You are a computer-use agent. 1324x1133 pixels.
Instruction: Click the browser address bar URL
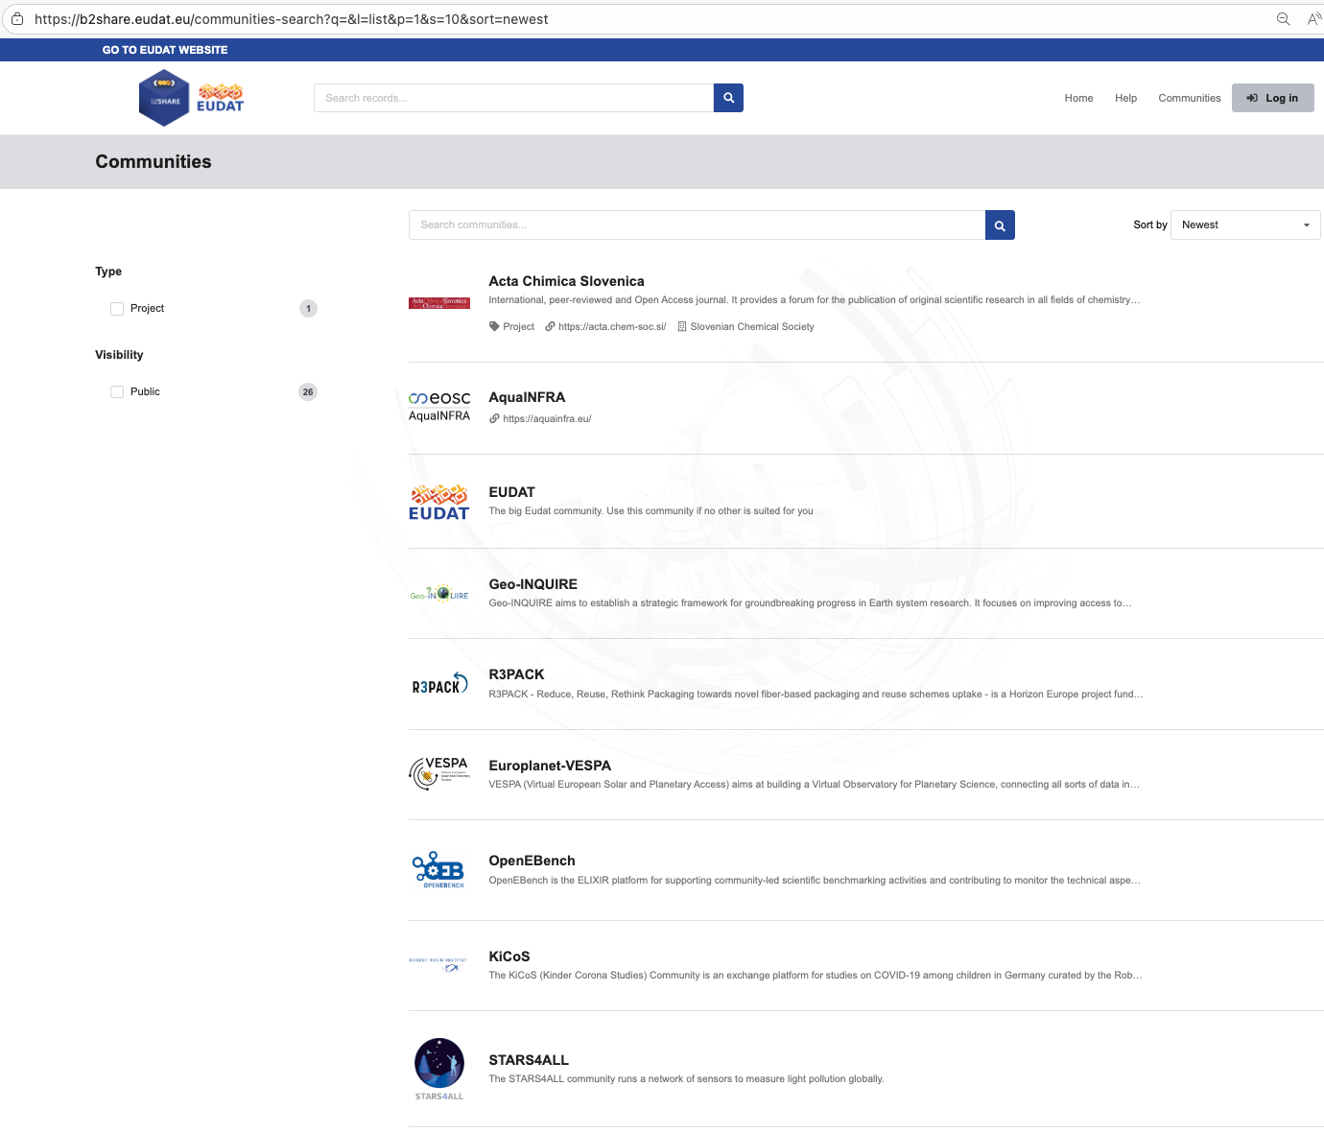[x=292, y=19]
